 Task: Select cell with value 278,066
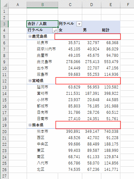73,62
